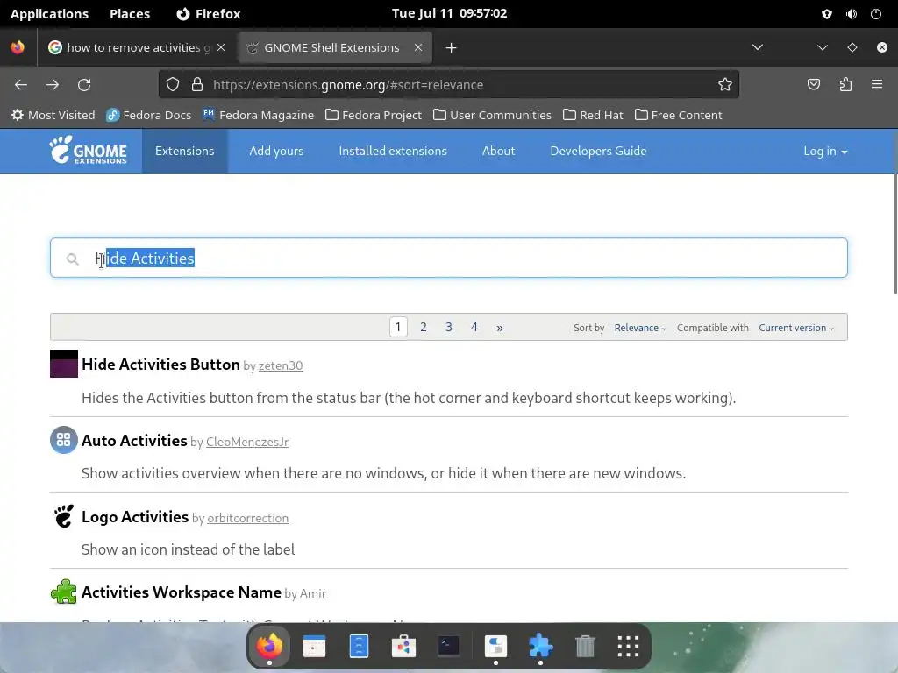Open author CleoMenezesJr profile
This screenshot has height=673, width=898.
pyautogui.click(x=247, y=442)
